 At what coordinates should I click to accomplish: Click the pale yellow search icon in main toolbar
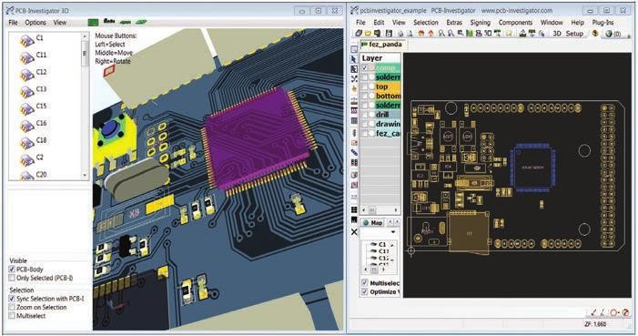point(509,34)
